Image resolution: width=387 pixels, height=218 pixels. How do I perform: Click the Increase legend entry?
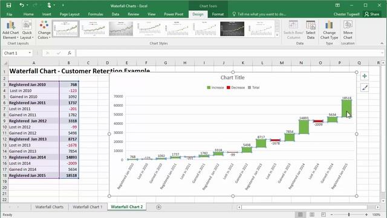(215, 87)
